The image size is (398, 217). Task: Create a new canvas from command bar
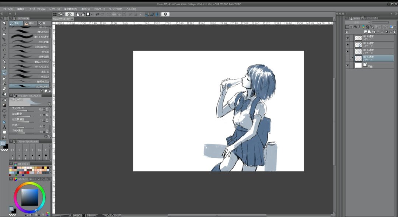coord(78,14)
